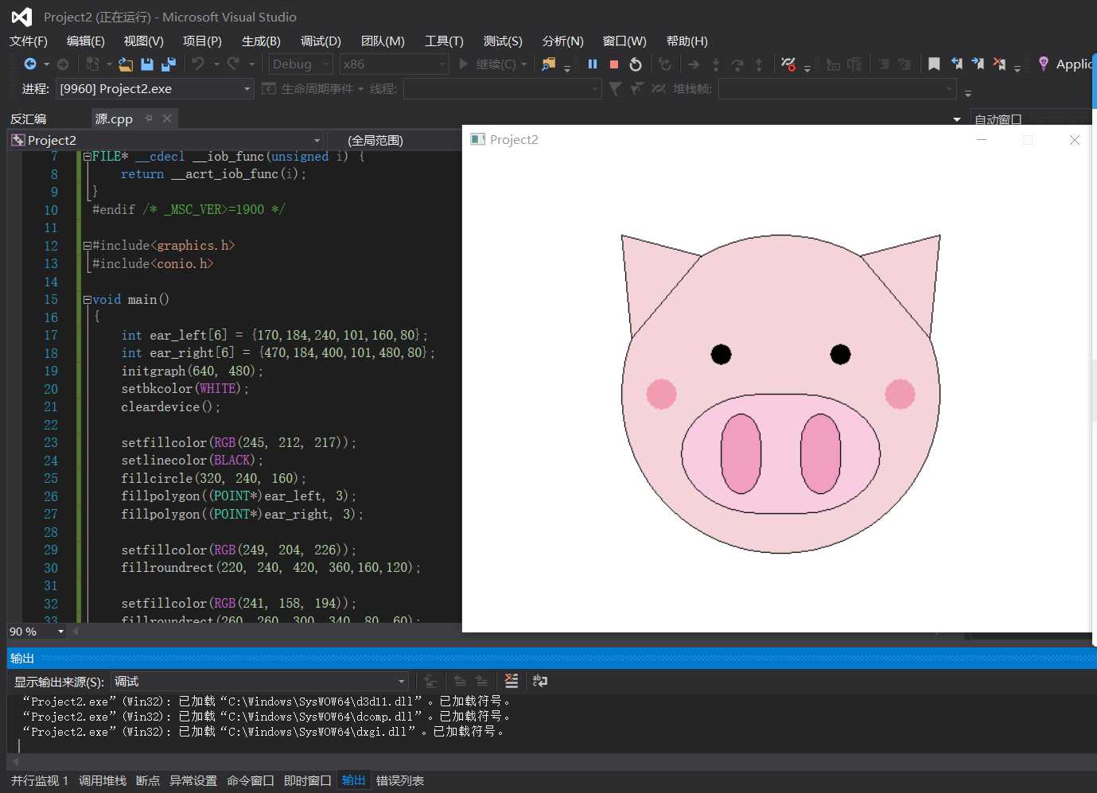This screenshot has height=793, width=1097.
Task: Click the 自动窗口 autos panel title
Action: 998,119
